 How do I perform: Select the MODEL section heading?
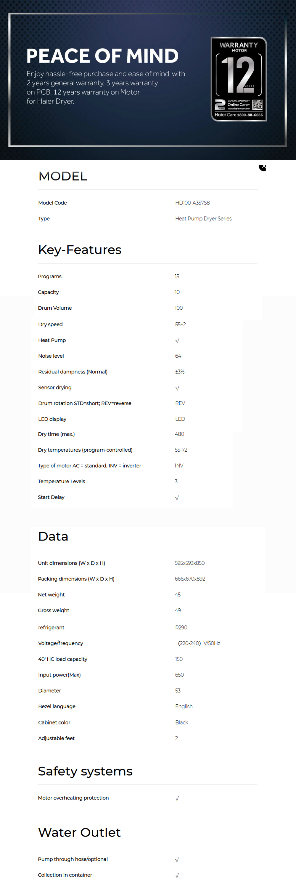63,176
